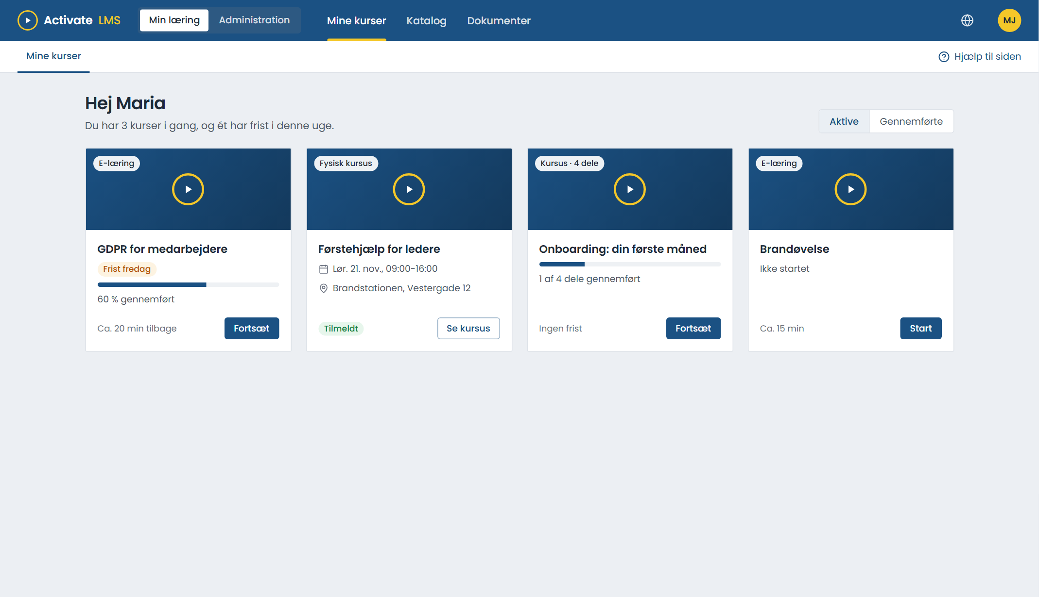Click the Ikke startet status text

[784, 269]
